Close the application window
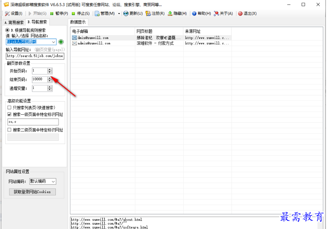This screenshot has height=229, width=327. [318, 5]
